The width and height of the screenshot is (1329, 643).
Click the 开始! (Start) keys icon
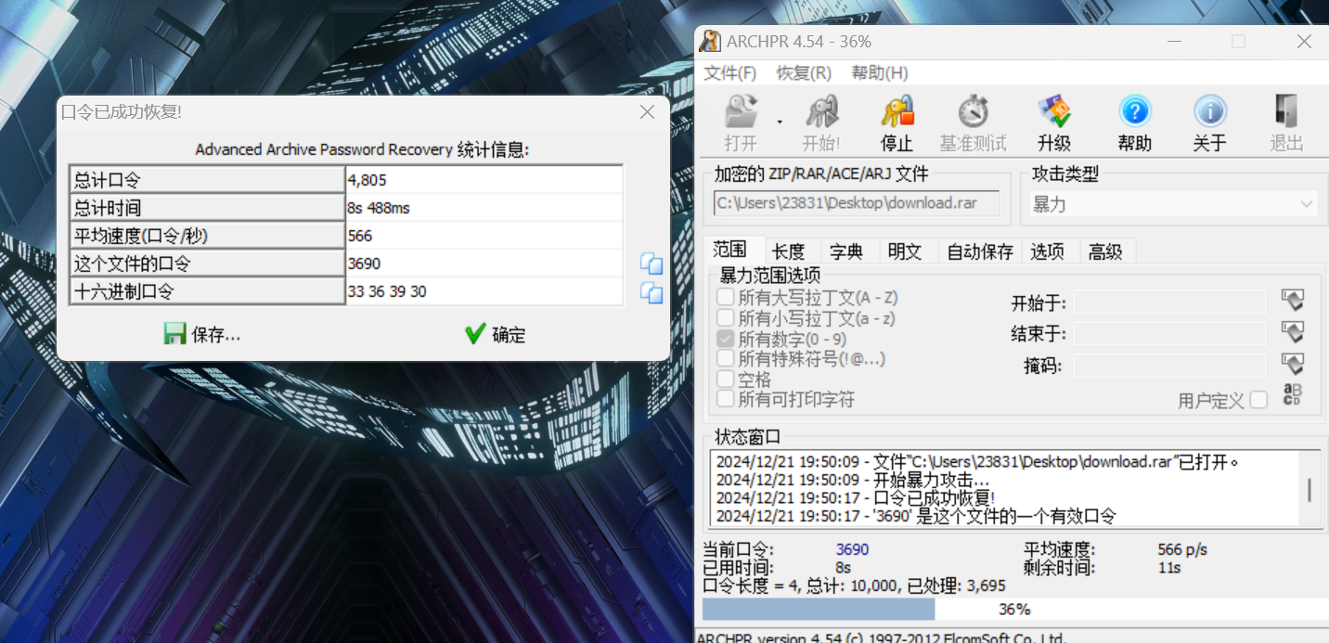click(821, 111)
